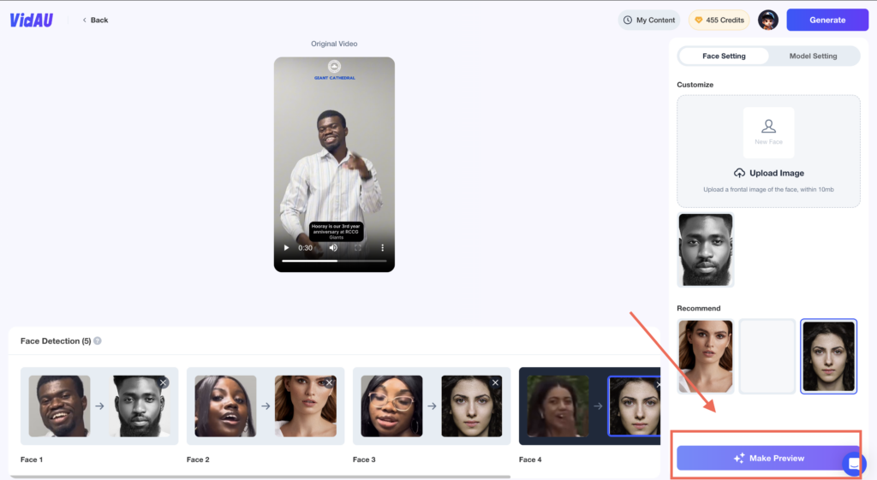
Task: Select the auburn-haired woman recommended face
Action: [x=706, y=356]
